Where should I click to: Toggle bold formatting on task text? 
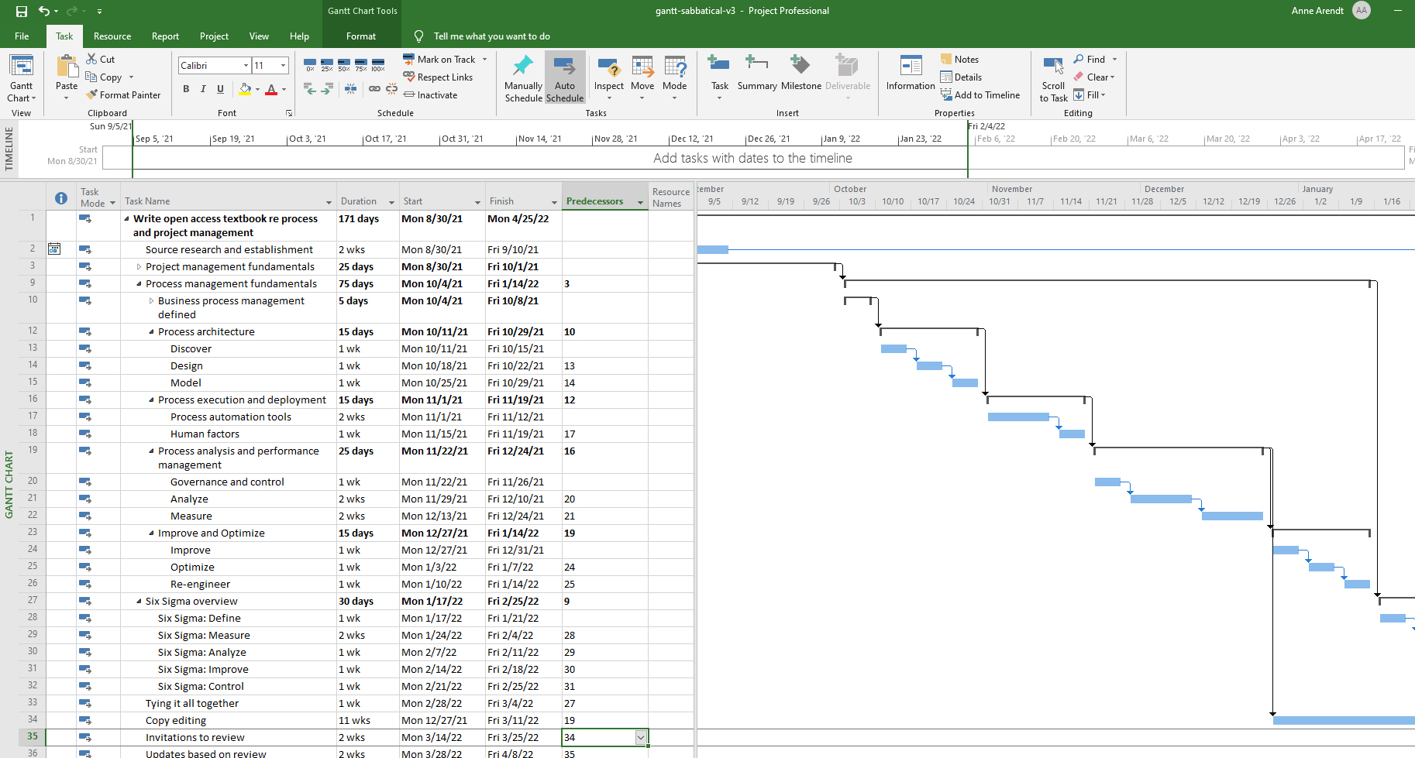click(185, 89)
